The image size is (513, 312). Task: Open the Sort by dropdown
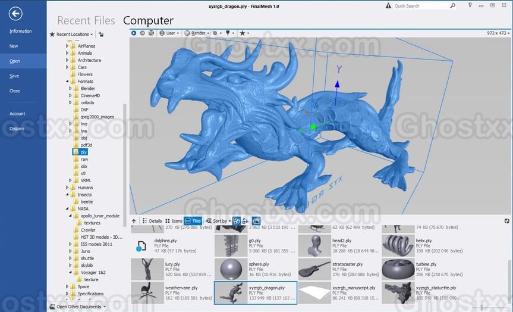click(217, 221)
